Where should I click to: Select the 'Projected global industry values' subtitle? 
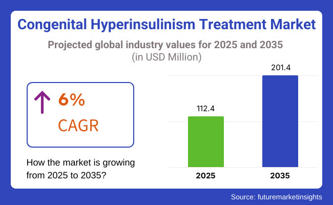(167, 44)
